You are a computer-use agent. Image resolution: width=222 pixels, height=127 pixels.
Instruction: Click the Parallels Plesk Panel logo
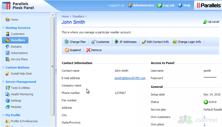[18, 6]
